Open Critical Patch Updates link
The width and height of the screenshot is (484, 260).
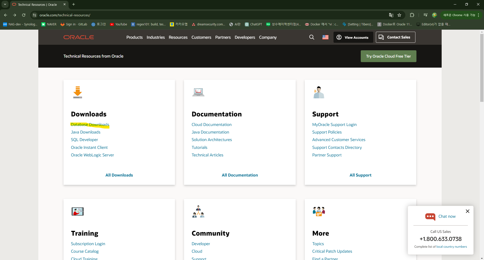click(332, 251)
